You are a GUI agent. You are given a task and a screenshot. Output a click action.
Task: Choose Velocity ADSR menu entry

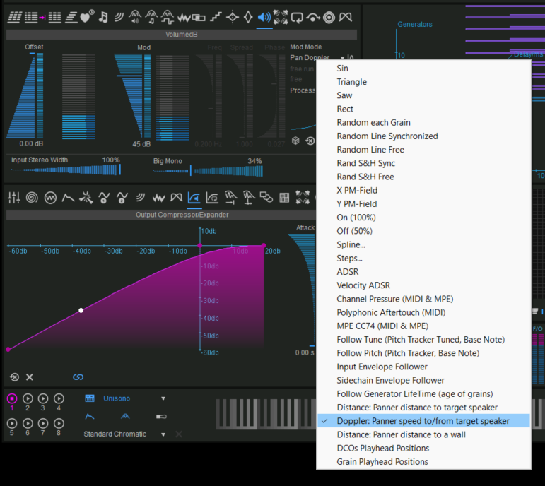[x=423, y=285]
